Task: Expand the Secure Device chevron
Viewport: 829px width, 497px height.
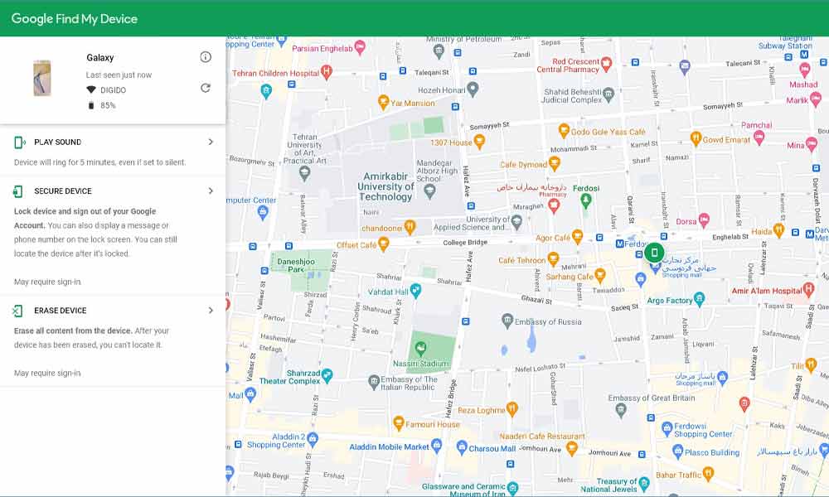Action: coord(211,191)
